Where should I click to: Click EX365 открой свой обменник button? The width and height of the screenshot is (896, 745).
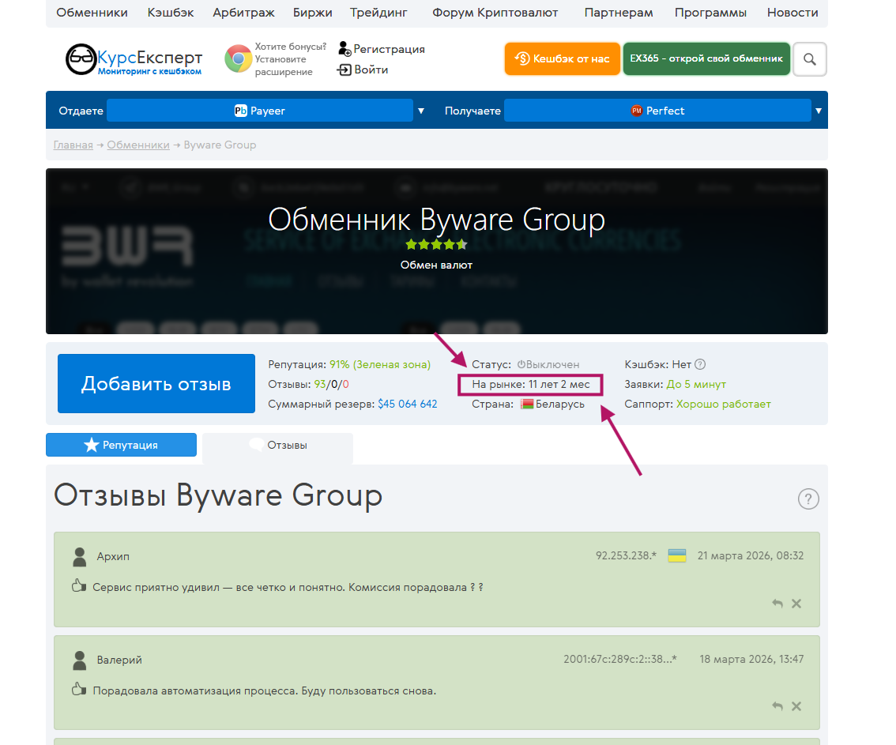click(x=706, y=58)
